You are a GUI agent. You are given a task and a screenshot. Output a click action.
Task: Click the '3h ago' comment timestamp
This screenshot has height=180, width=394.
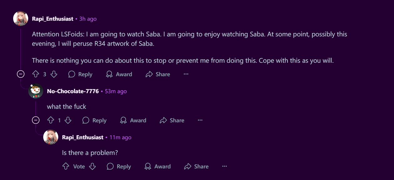click(88, 19)
